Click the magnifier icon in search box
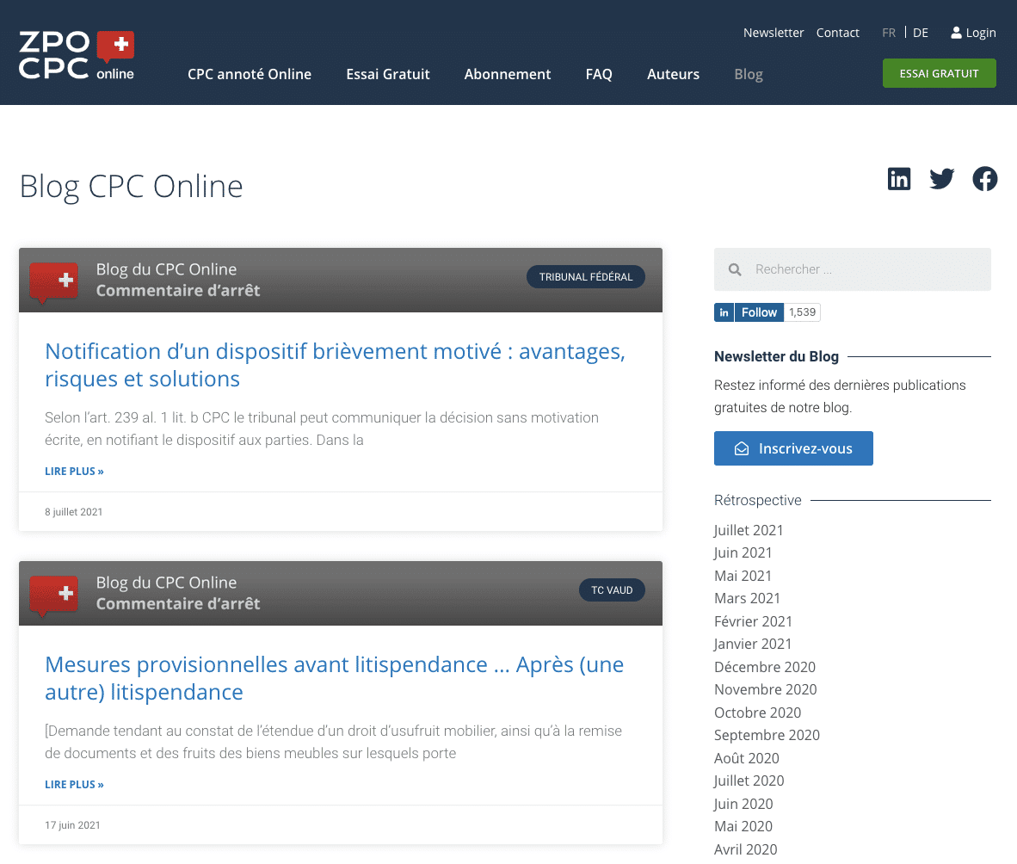1017x864 pixels. [x=735, y=269]
